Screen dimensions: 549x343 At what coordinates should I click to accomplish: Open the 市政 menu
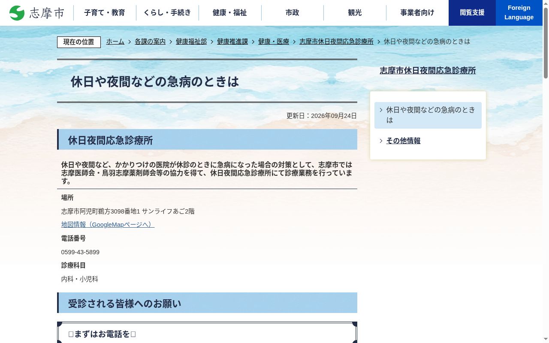tap(293, 13)
